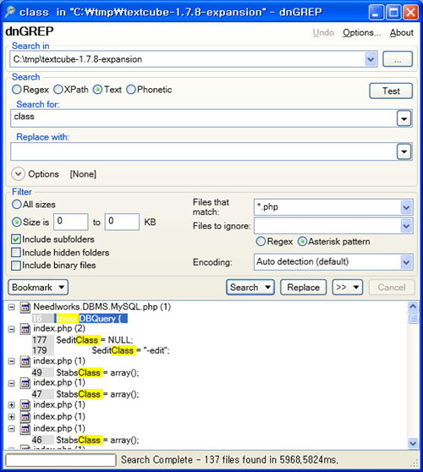
Task: Open the Undo menu link
Action: point(323,32)
